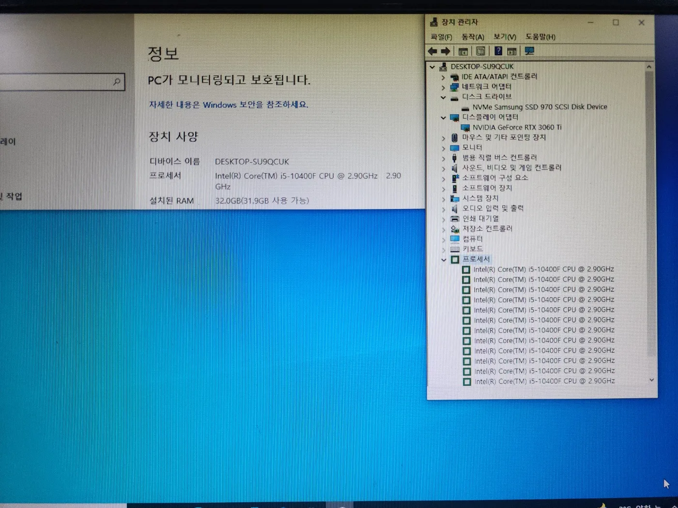The width and height of the screenshot is (678, 508).
Task: Open the 도움말(H) menu
Action: tap(540, 37)
